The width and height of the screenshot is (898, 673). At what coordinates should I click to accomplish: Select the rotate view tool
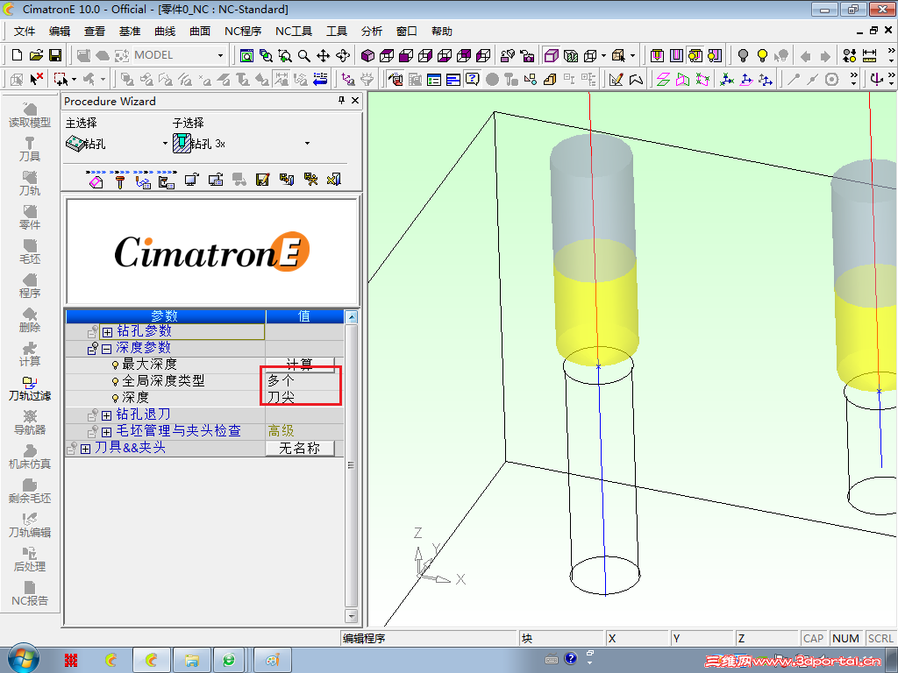coord(343,55)
